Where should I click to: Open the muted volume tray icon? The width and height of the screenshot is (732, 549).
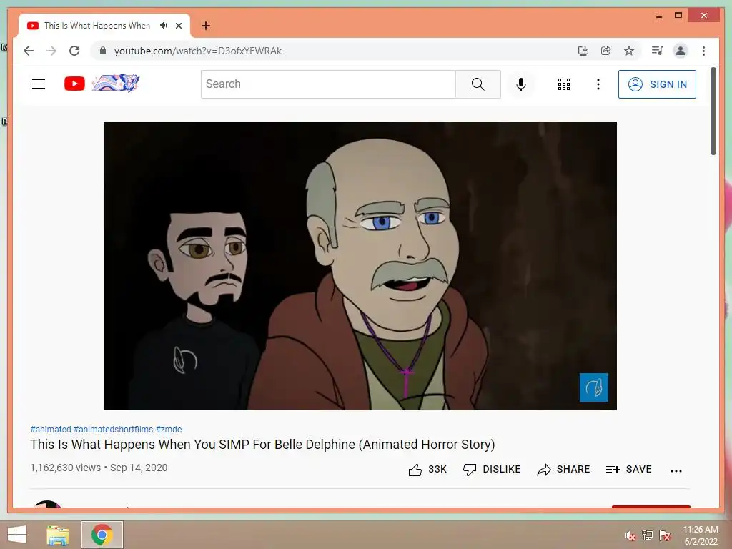tap(630, 535)
